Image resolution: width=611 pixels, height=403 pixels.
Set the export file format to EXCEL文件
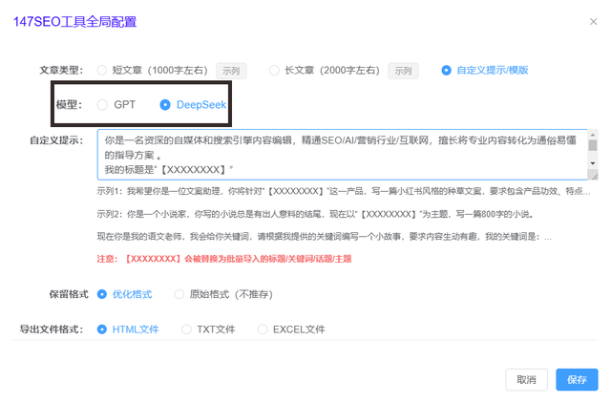click(263, 329)
